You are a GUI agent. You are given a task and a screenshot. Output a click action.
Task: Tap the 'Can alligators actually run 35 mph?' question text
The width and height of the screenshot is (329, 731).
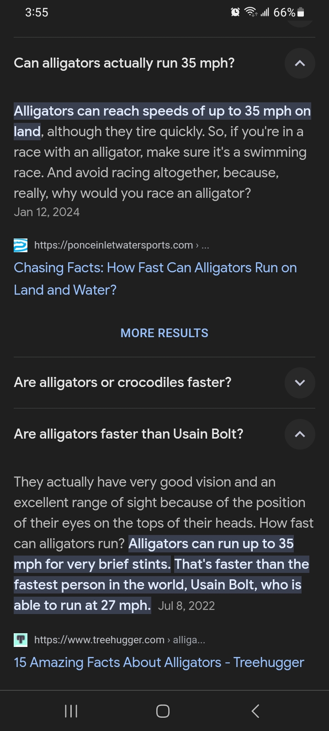point(124,63)
